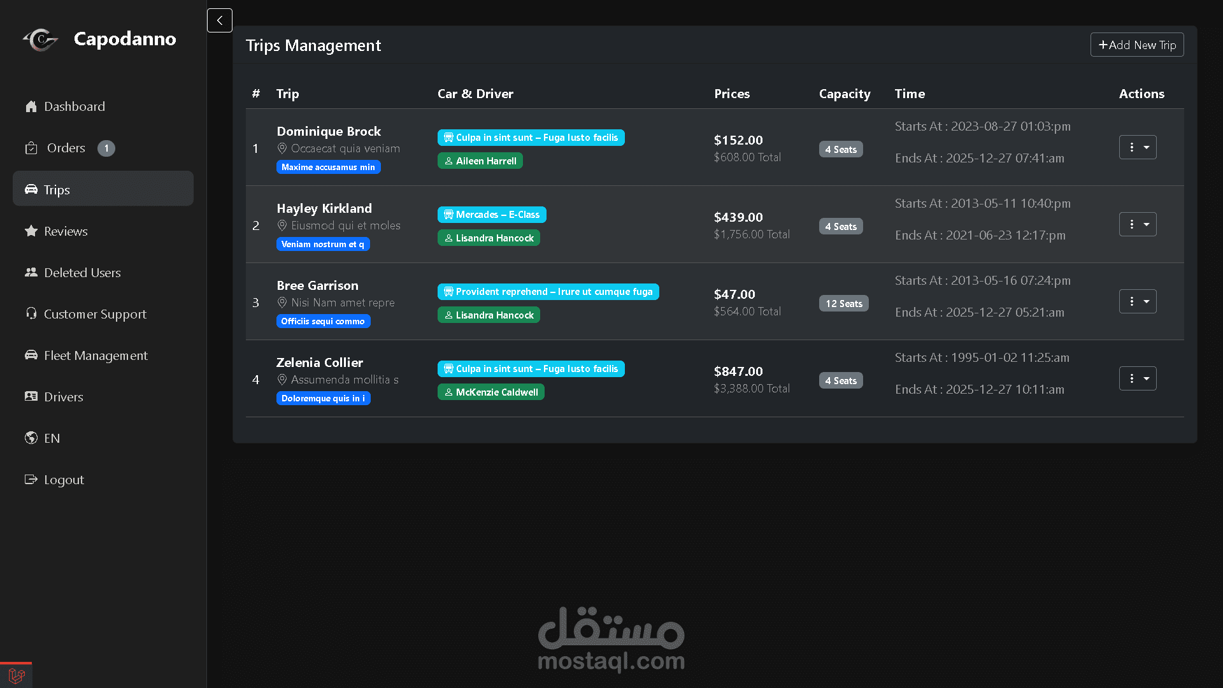Expand actions menu for Bree Garrison trip
The height and width of the screenshot is (688, 1223).
(x=1138, y=301)
